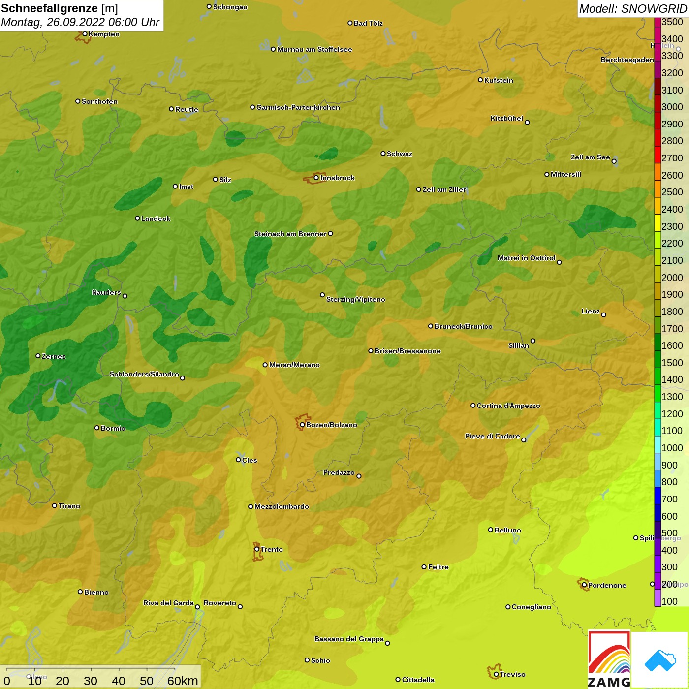Click the Kempten city marker
The height and width of the screenshot is (689, 689).
(x=85, y=34)
